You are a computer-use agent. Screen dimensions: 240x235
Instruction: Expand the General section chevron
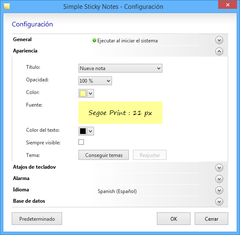coord(219,40)
